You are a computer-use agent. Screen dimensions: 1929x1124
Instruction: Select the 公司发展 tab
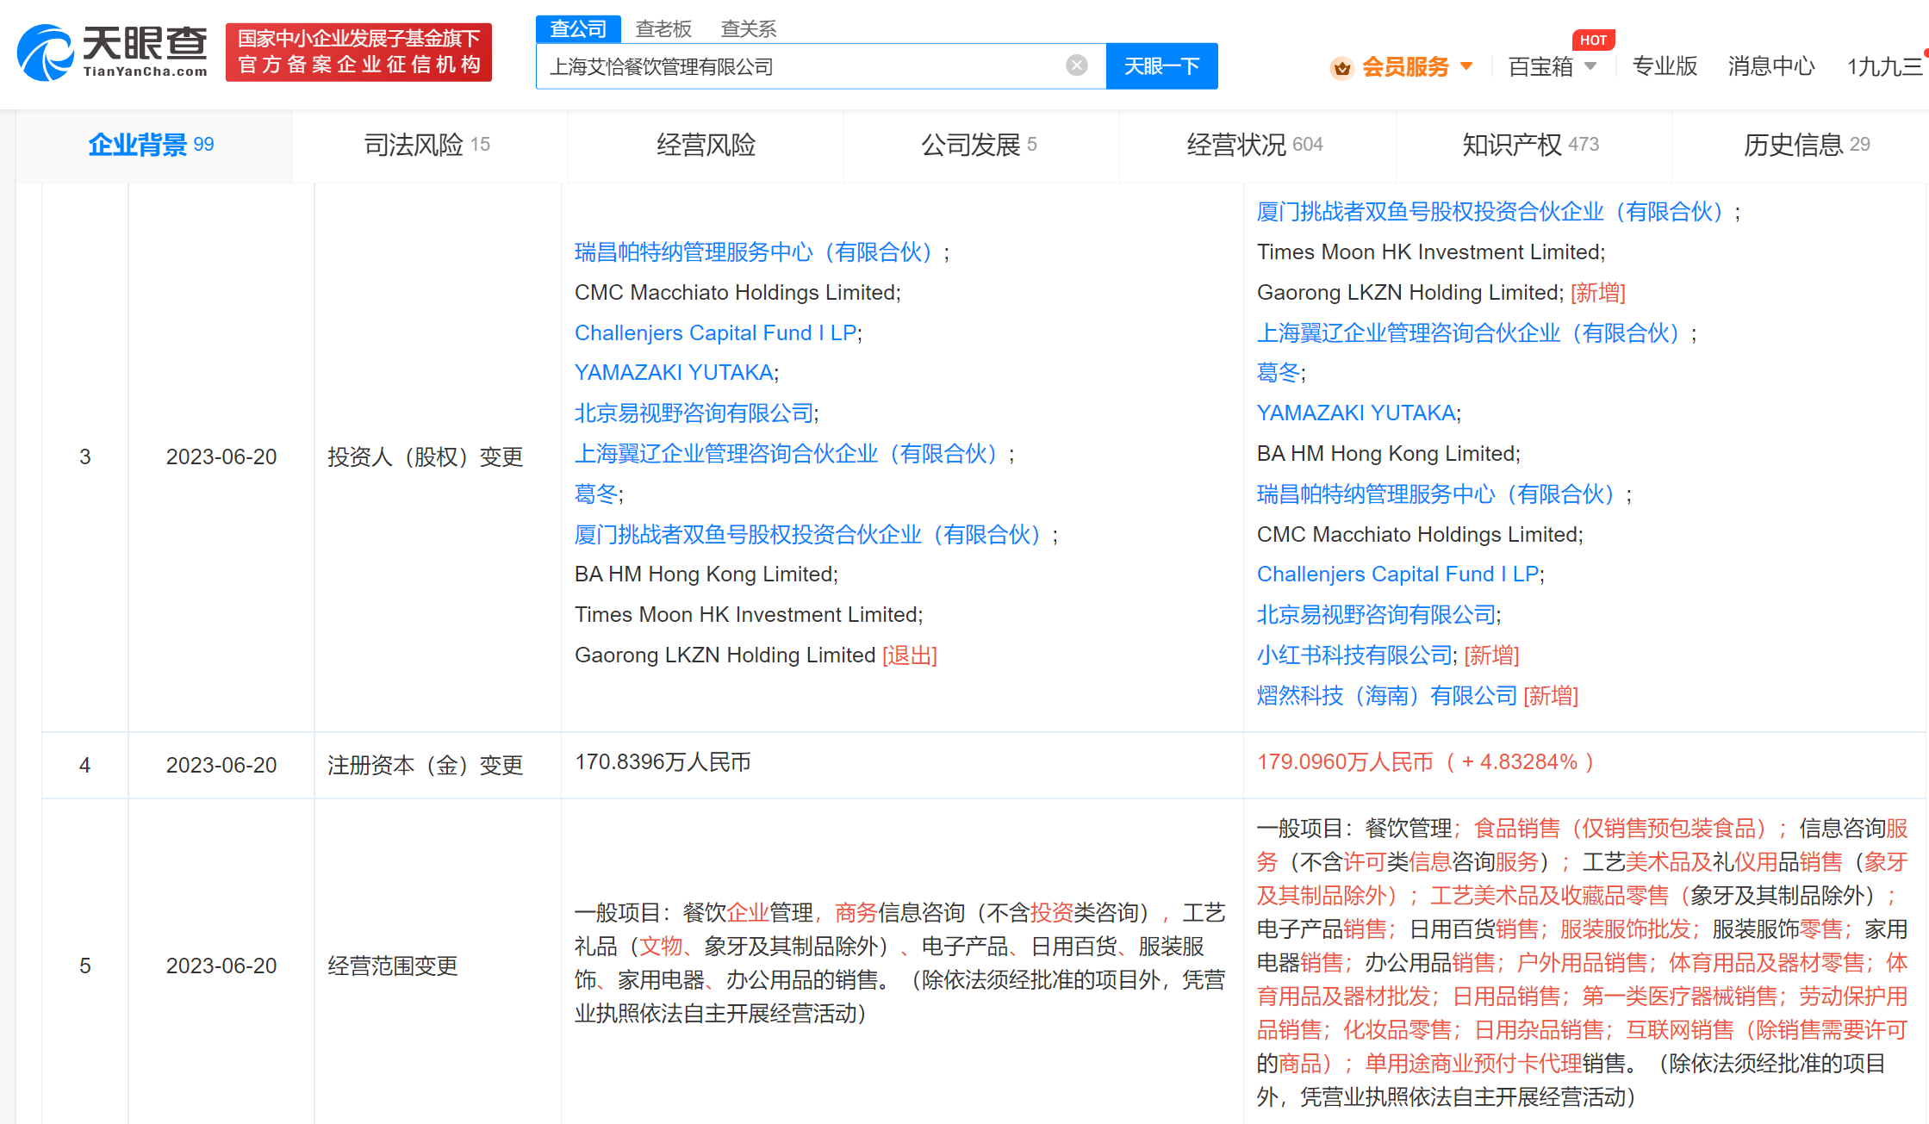coord(981,145)
